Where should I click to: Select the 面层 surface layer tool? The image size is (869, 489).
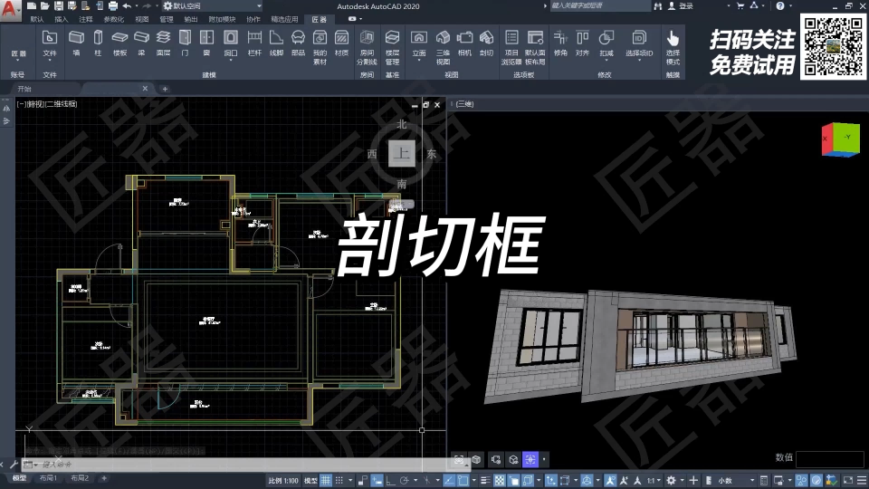(163, 43)
